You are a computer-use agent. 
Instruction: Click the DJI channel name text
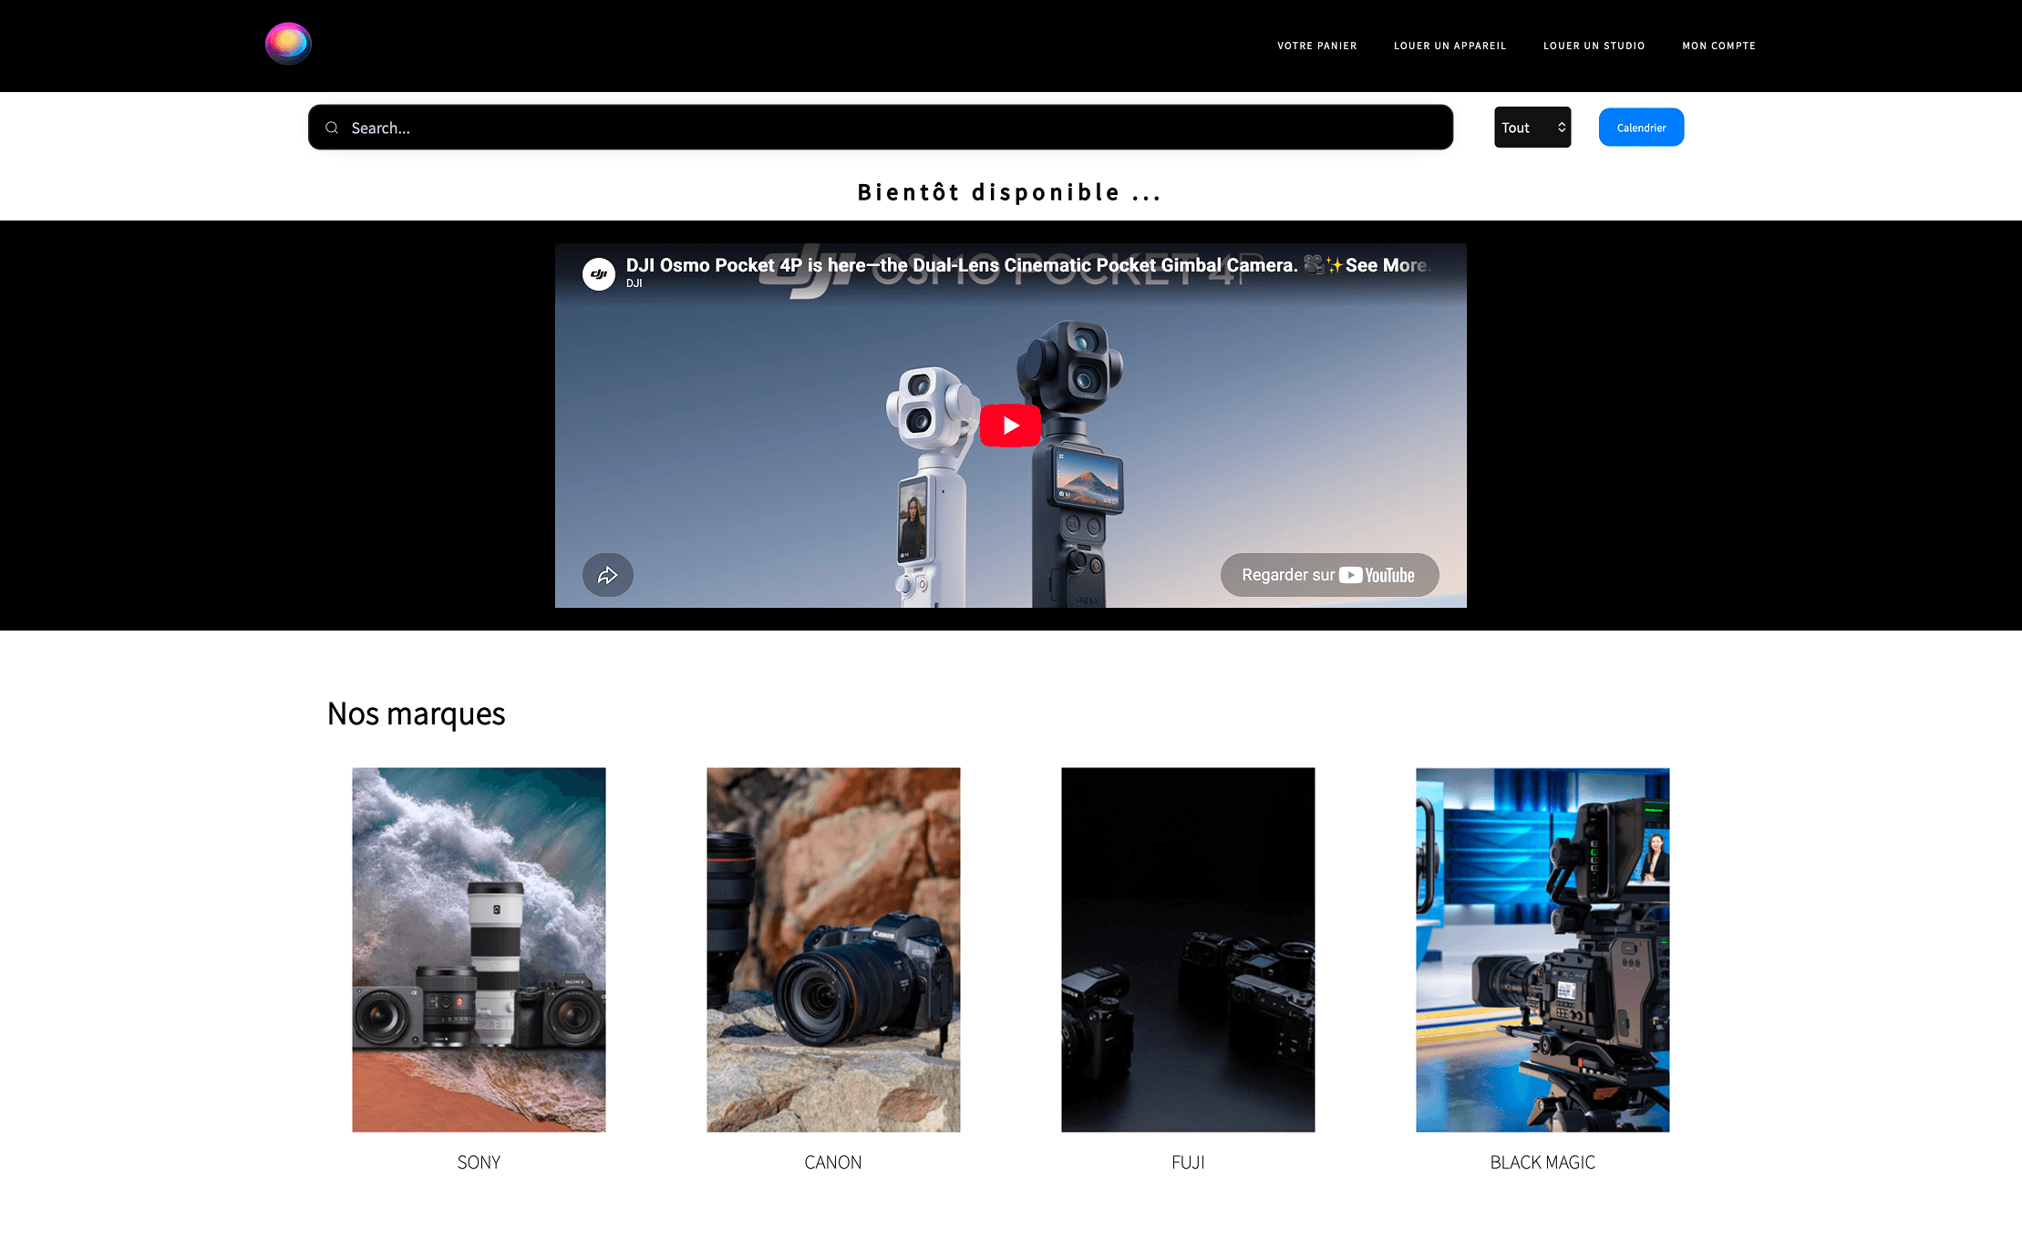(634, 283)
